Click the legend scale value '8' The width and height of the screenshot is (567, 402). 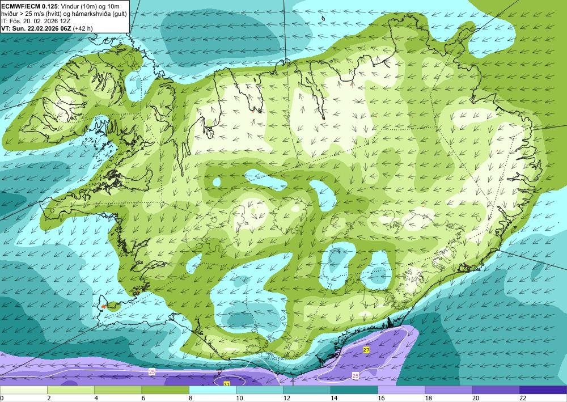190,398
